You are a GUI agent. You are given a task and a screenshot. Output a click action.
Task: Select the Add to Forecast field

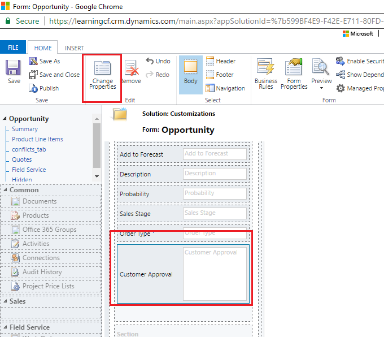pyautogui.click(x=183, y=154)
